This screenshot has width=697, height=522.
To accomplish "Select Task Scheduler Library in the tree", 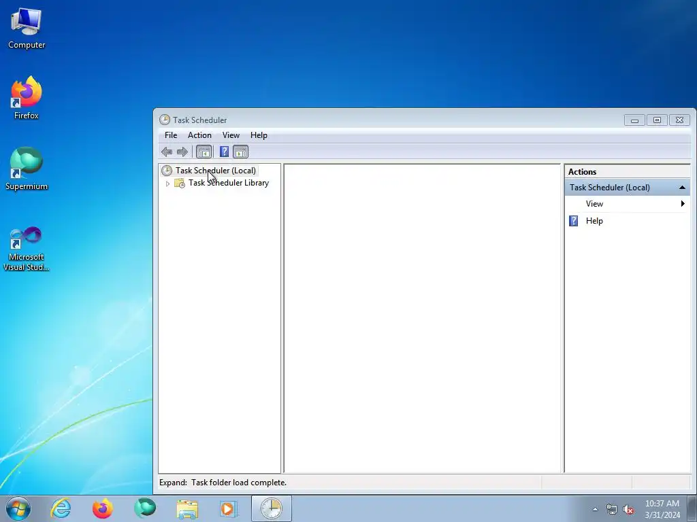I will (x=229, y=183).
